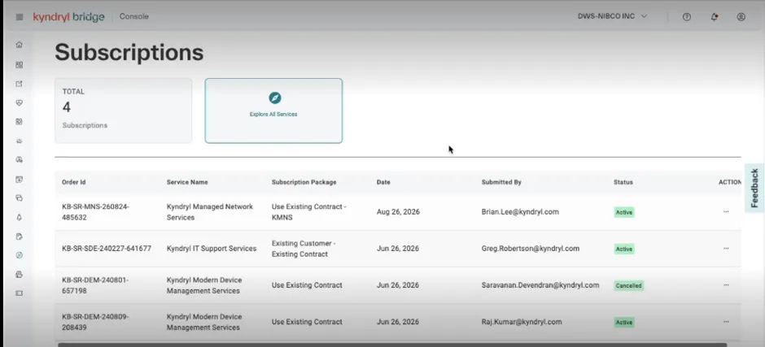Click the Cancelled status badge
Viewport: 765px width, 347px height.
[629, 285]
